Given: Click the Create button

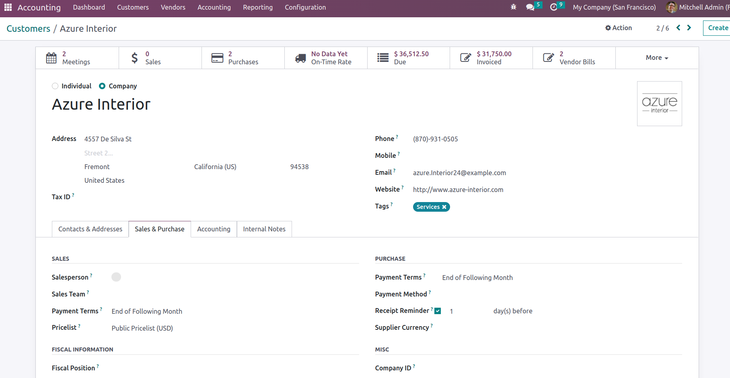Looking at the screenshot, I should coord(718,28).
